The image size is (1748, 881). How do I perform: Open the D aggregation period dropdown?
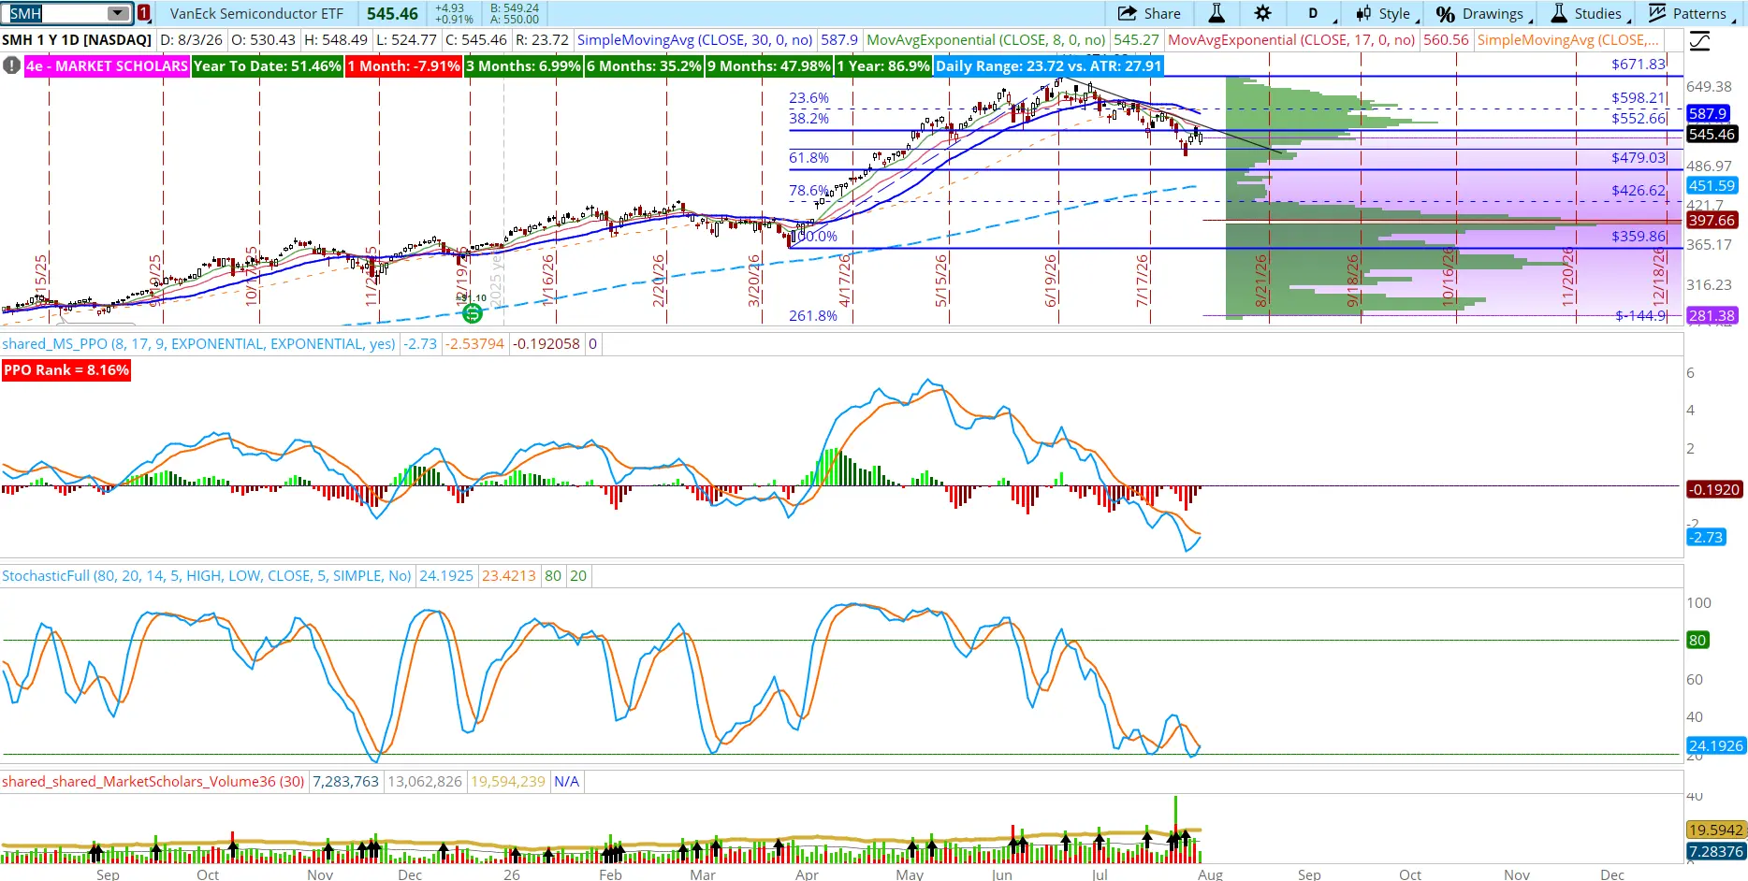point(1315,13)
